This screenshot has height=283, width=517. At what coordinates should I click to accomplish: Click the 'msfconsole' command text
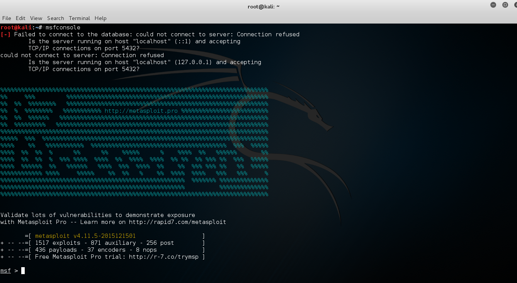click(x=63, y=27)
